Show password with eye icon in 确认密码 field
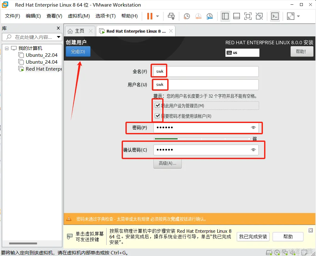 tap(253, 150)
